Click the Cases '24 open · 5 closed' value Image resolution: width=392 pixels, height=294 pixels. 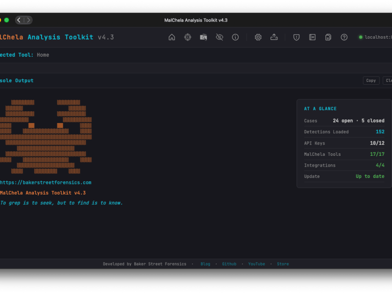pos(359,121)
